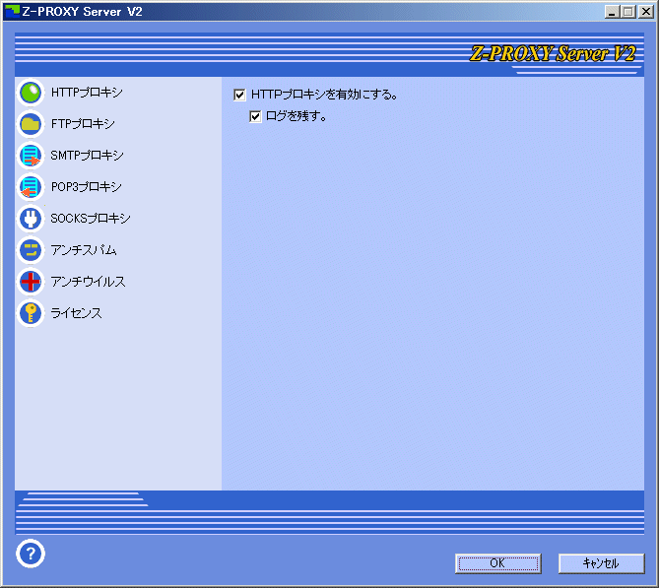Show the SOCKSプロキシ settings
The width and height of the screenshot is (659, 588).
(x=91, y=219)
